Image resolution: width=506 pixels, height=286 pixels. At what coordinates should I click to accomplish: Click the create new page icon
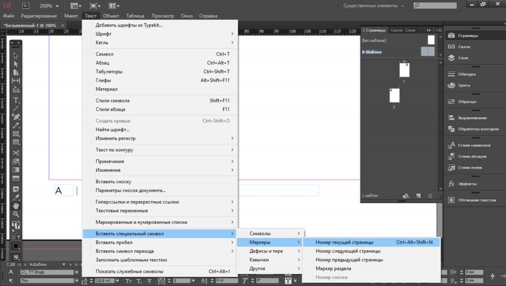(418, 196)
